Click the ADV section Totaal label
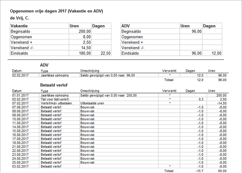 [x=169, y=80]
